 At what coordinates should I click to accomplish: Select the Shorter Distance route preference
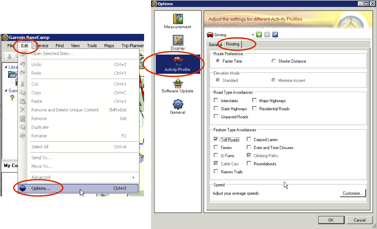(288, 61)
